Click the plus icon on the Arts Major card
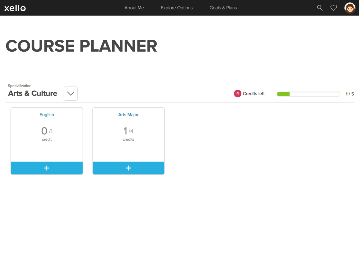This screenshot has width=359, height=266. (x=128, y=168)
